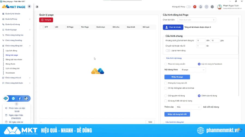Check the select-all checkbox in table header

[42, 27]
